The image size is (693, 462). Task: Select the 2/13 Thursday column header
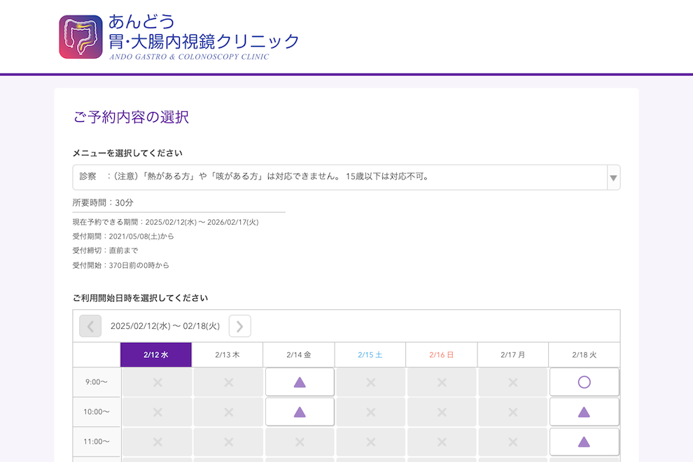[227, 355]
